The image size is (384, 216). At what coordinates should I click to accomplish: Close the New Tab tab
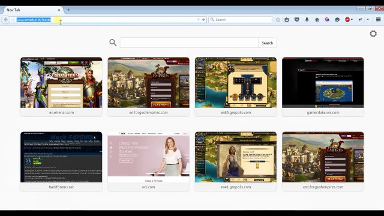(x=59, y=10)
